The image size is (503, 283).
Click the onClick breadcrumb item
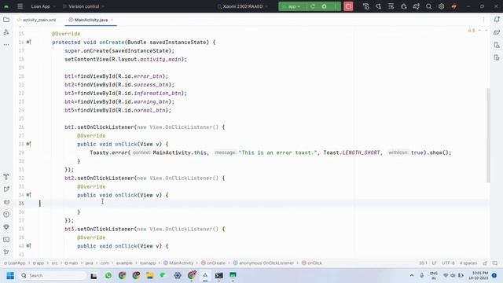(x=312, y=263)
